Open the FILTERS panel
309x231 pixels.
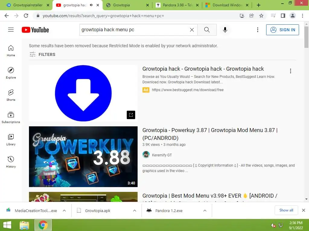[42, 54]
